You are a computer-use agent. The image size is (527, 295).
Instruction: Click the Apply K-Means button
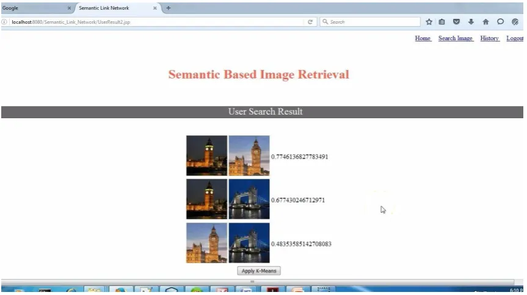(259, 271)
